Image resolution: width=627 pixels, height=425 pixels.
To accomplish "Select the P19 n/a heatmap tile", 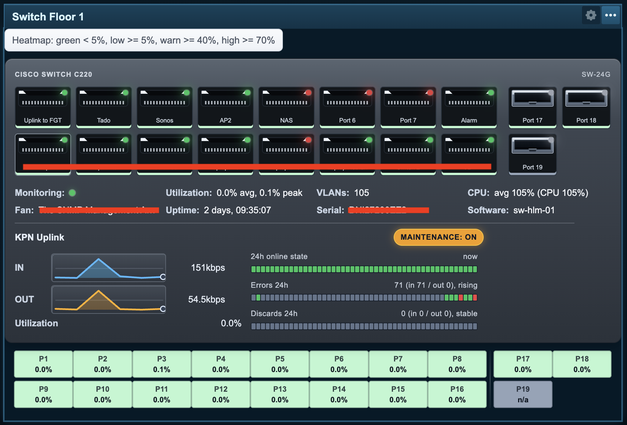I will pos(523,394).
